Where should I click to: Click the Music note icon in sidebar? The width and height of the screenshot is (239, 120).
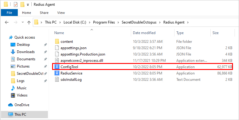tap(13, 88)
